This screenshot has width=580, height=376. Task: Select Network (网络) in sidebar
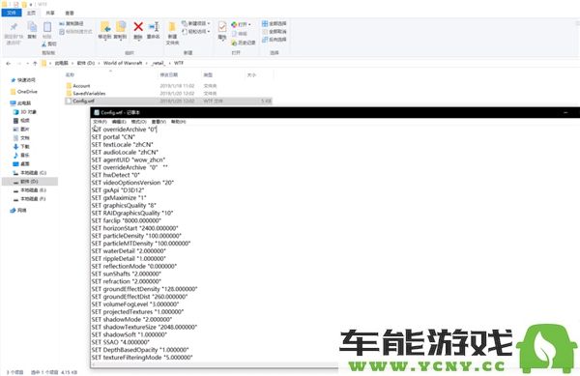coord(18,211)
